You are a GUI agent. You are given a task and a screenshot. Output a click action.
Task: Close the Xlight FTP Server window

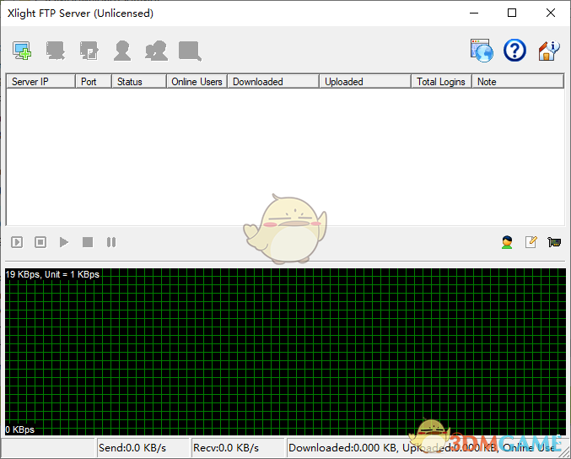(551, 13)
